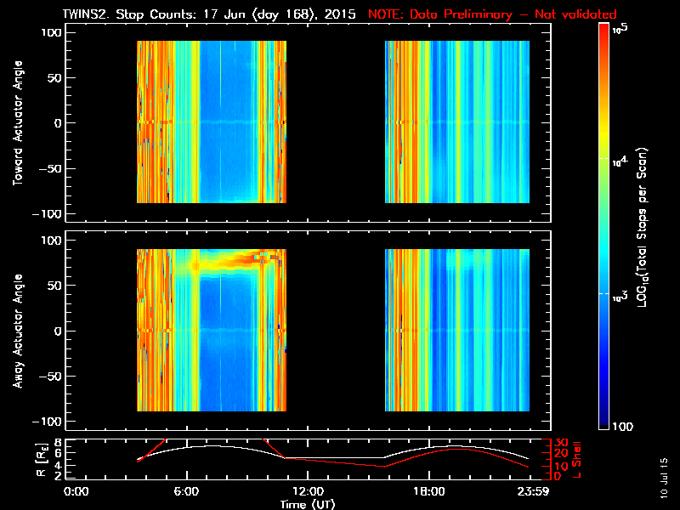Click the red L Shell axis label '30'

pos(561,443)
